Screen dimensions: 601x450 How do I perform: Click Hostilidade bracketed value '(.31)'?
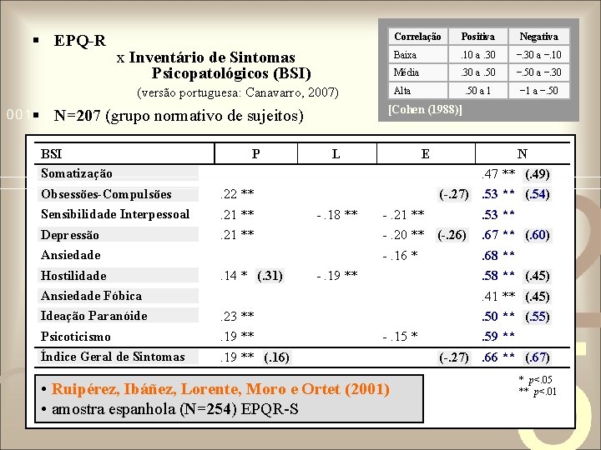coord(270,276)
